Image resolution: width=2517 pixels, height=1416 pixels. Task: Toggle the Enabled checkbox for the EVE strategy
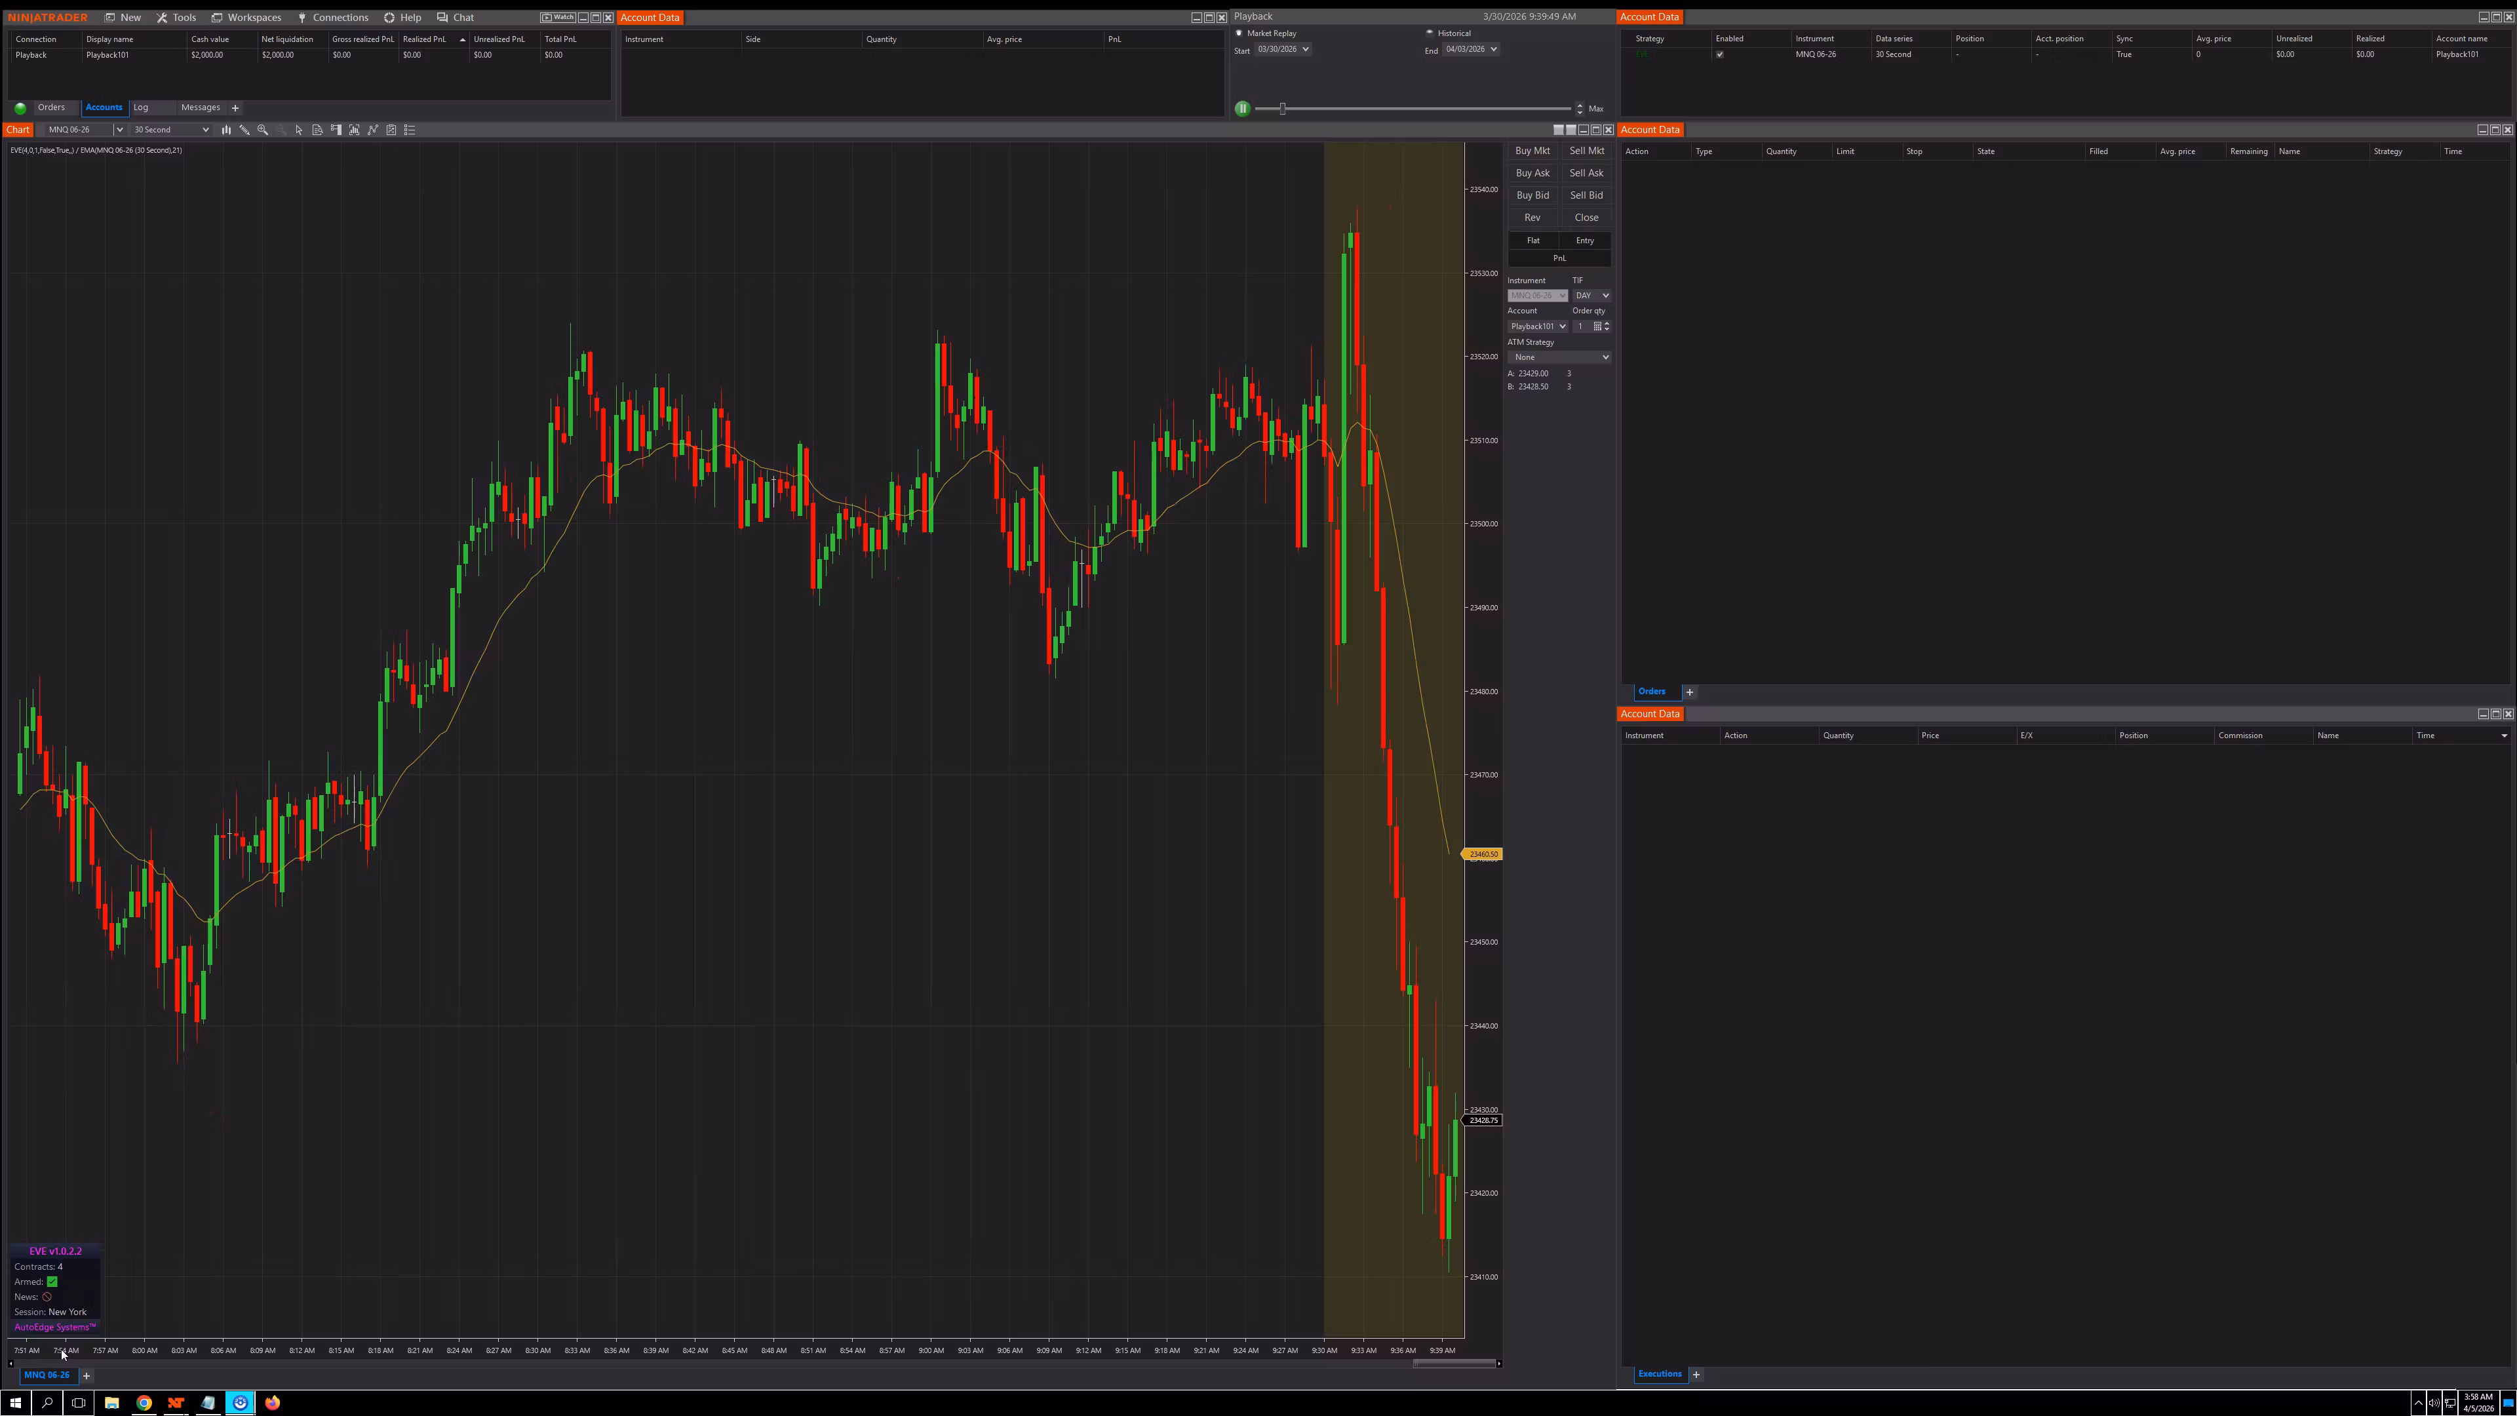(x=1721, y=54)
